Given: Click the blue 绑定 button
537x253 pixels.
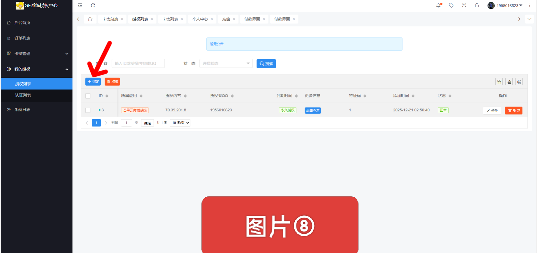Looking at the screenshot, I should 93,82.
